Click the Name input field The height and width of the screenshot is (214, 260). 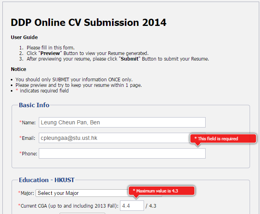click(x=122, y=122)
